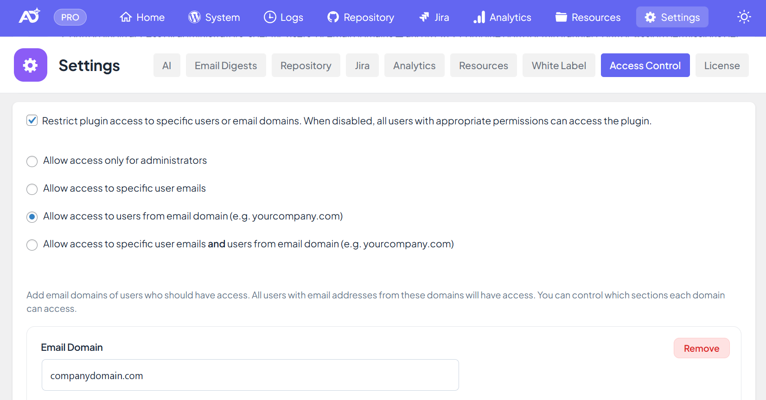Click the Email Domain input field
766x400 pixels.
point(250,375)
